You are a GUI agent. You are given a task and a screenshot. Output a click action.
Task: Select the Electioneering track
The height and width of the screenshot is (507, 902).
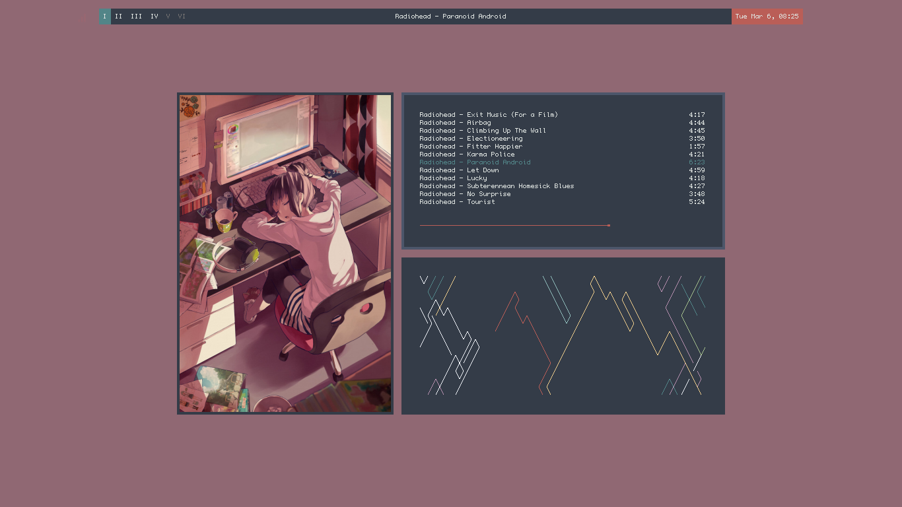[x=562, y=139]
